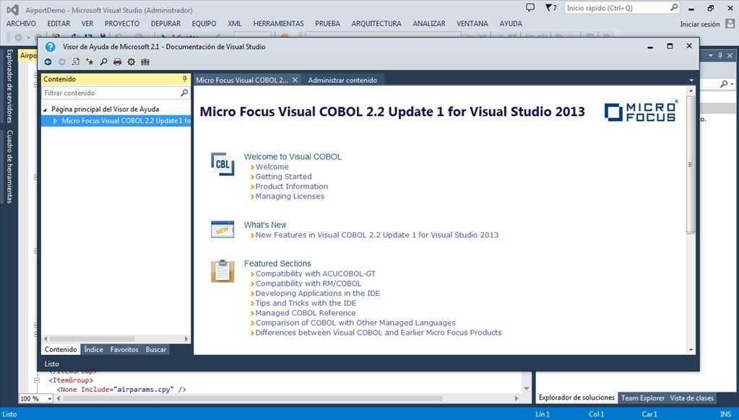This screenshot has height=420, width=739.
Task: Click the Micro Focus logo
Action: [x=641, y=112]
